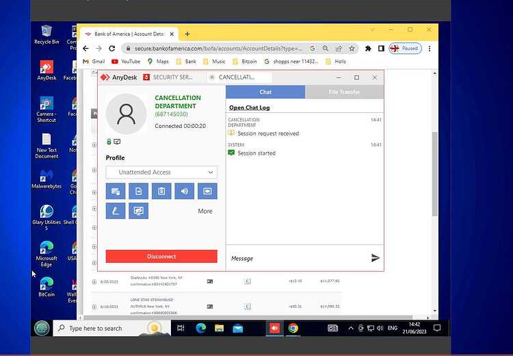Open the Chrome tab search chevron

pyautogui.click(x=372, y=30)
